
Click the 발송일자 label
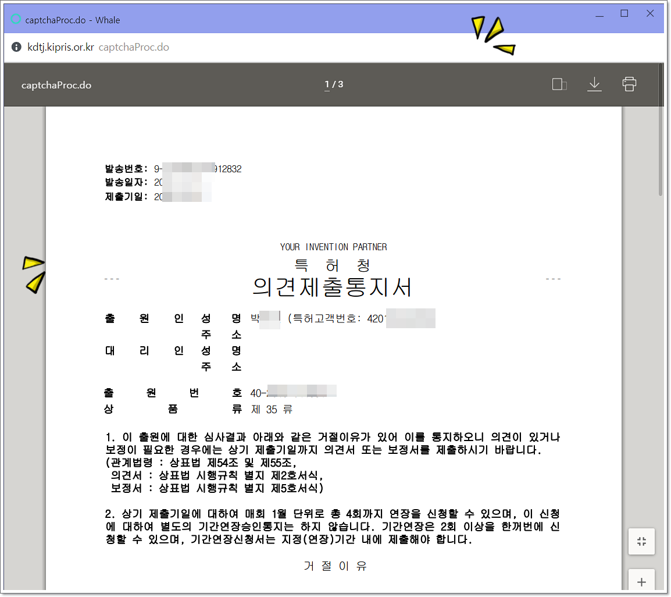pos(126,183)
